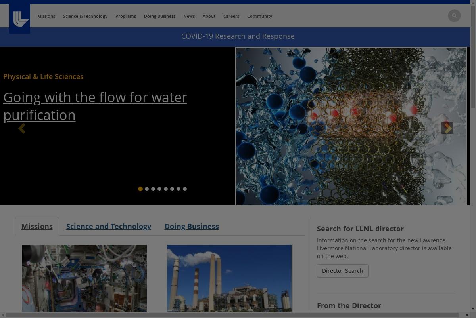Advance to next slide arrow
Viewport: 476px width, 318px height.
[x=447, y=128]
